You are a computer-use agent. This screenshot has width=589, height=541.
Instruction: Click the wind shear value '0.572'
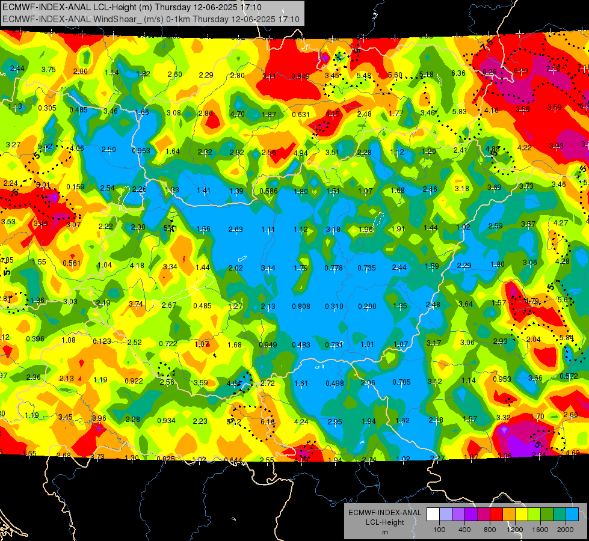[569, 376]
